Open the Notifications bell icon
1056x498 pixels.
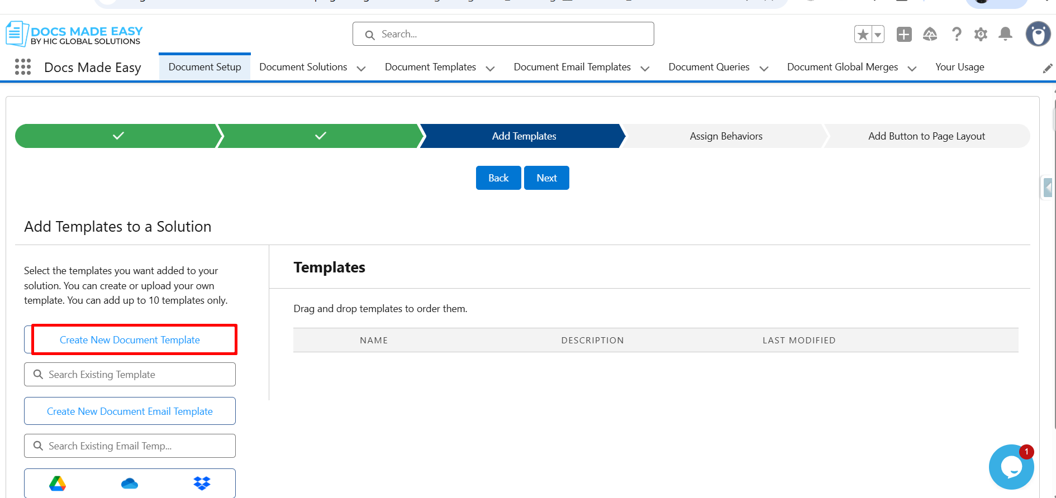(x=1005, y=35)
